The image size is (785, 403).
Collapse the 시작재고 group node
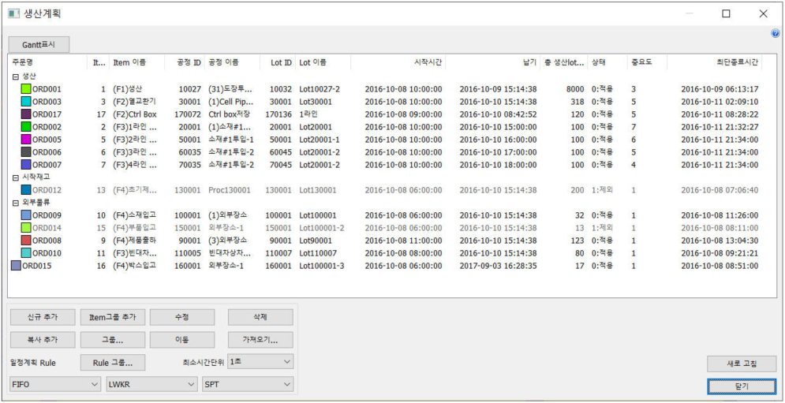[x=15, y=177]
